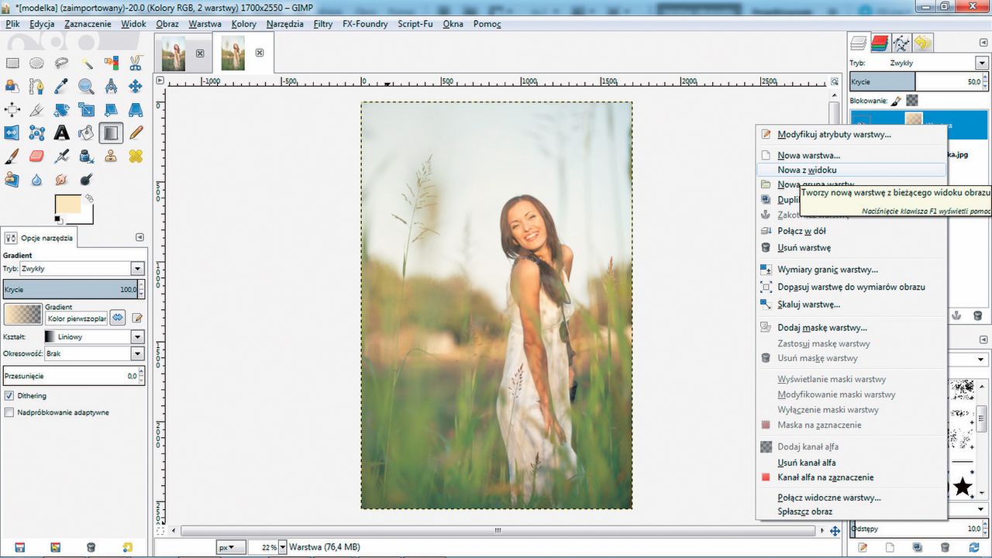Select the Scale tool
The height and width of the screenshot is (558, 992).
tap(86, 109)
